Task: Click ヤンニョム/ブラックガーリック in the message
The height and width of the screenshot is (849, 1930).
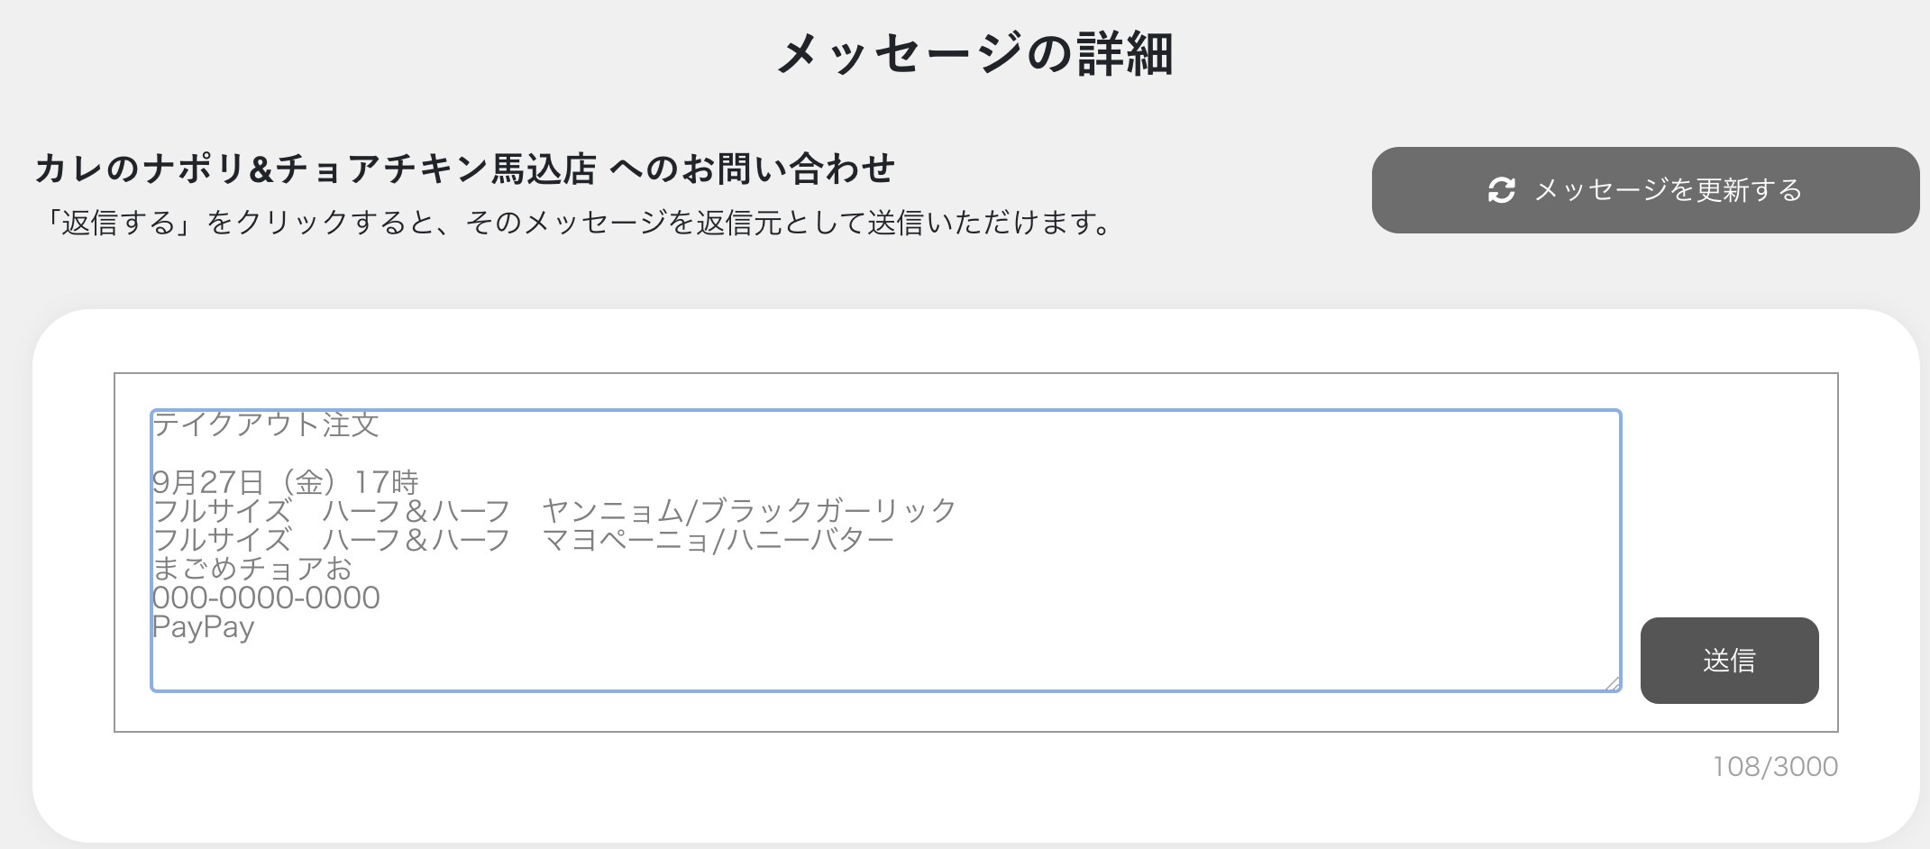Action: pos(748,511)
